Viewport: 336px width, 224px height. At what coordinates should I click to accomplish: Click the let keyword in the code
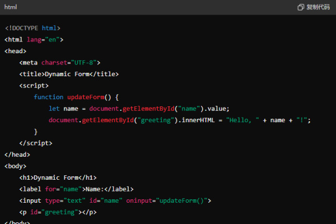54,109
